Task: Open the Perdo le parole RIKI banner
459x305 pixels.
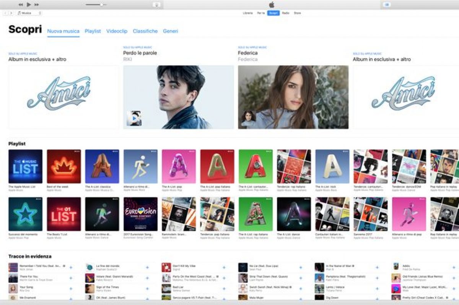Action: coord(179,97)
